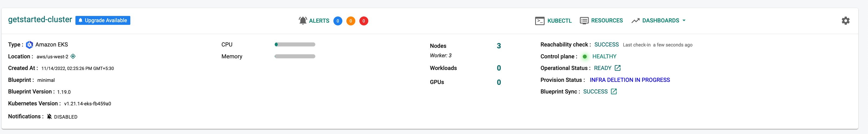Image resolution: width=868 pixels, height=134 pixels.
Task: Open the cluster settings gear icon
Action: [x=846, y=21]
